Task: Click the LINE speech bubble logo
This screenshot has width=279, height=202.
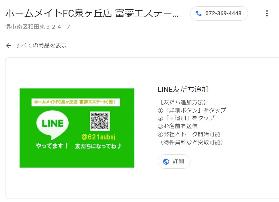Action: (53, 125)
